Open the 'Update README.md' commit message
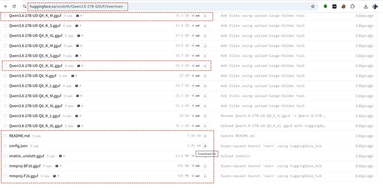This screenshot has width=383, height=188. pyautogui.click(x=237, y=136)
